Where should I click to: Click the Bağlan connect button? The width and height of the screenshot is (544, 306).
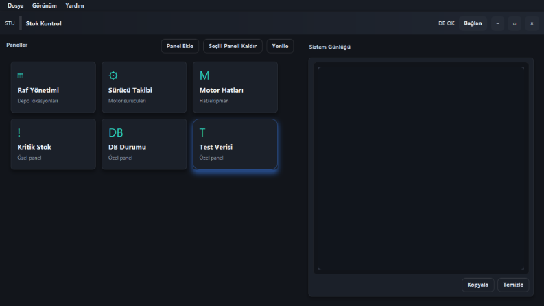click(473, 23)
